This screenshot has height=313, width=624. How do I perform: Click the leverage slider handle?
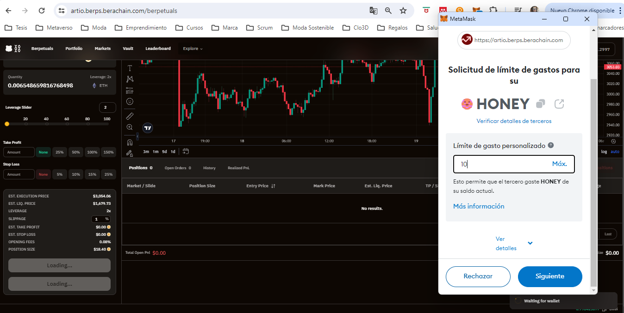[7, 124]
